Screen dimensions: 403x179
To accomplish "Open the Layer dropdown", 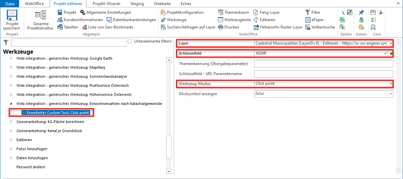I will (391, 44).
